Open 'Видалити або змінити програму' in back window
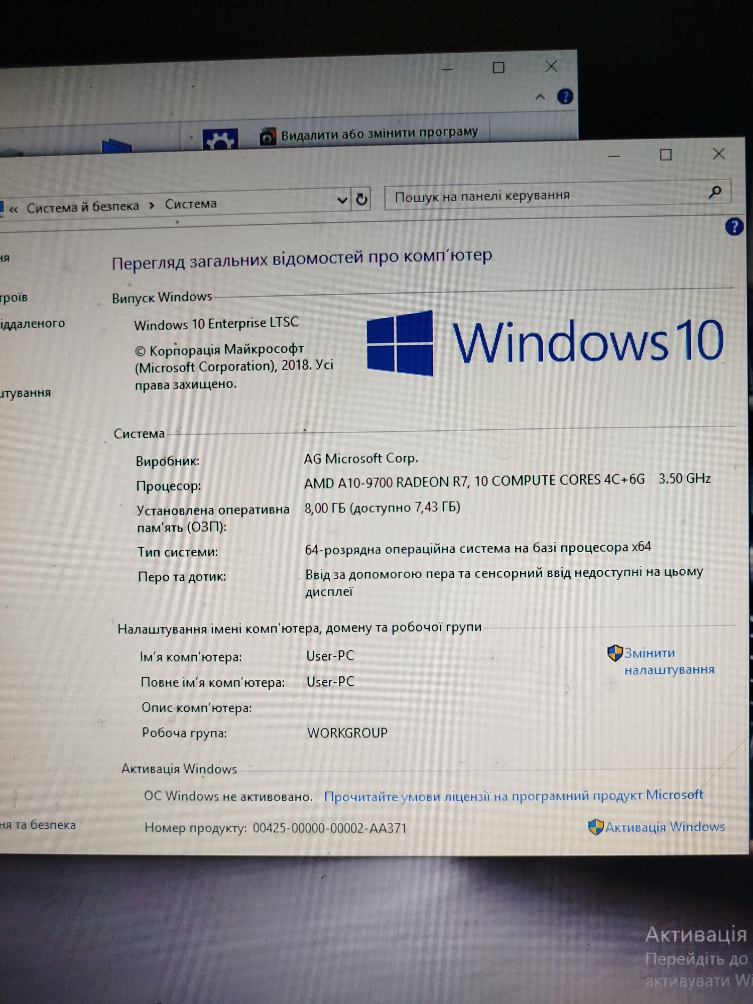The height and width of the screenshot is (1004, 753). 369,134
